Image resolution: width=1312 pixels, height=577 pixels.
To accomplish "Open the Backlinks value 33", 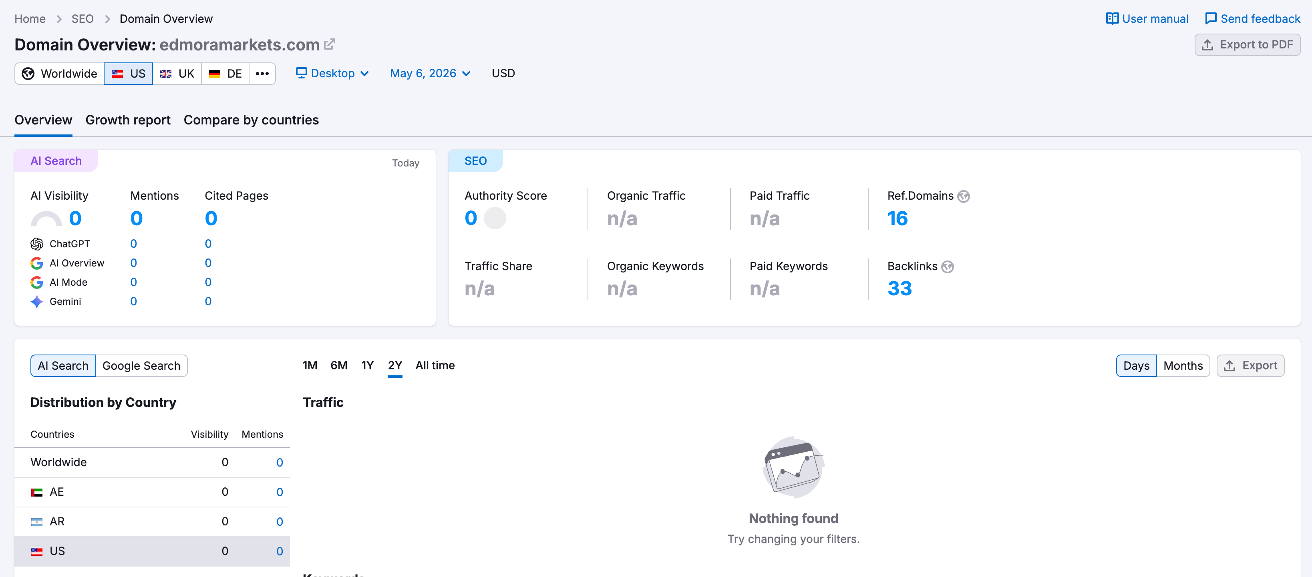I will [x=899, y=289].
